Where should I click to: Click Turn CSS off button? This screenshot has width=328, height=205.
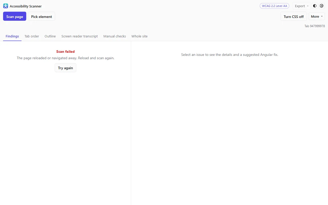tap(294, 16)
